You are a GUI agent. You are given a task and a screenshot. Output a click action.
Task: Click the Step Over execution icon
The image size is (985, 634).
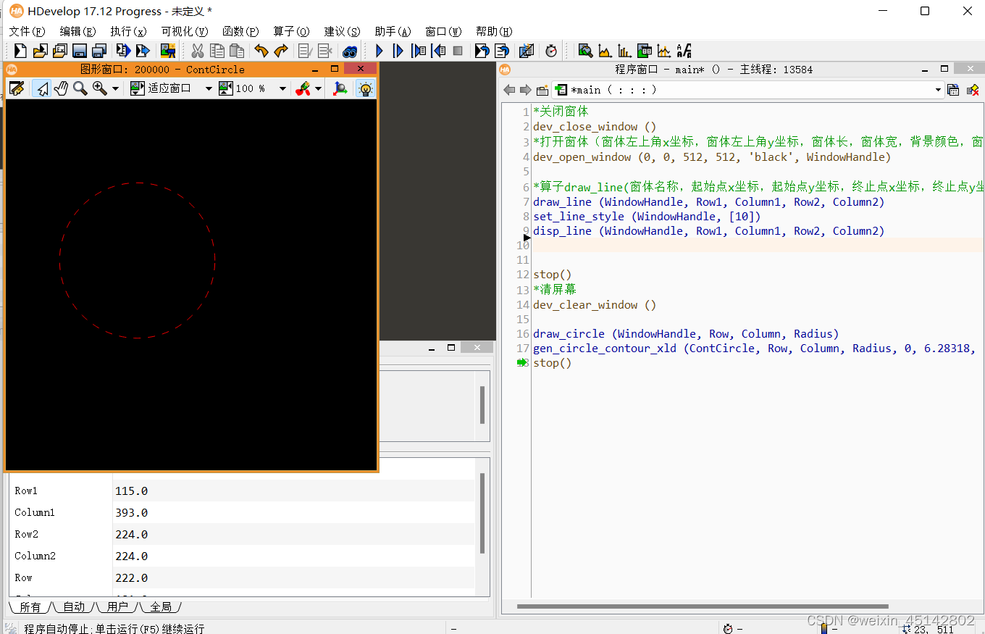398,51
